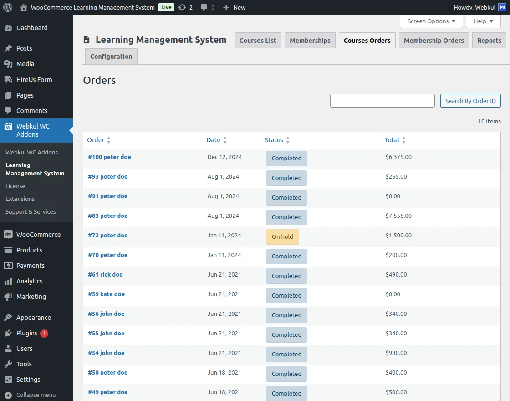
Task: Open order #100 peter doe
Action: [x=109, y=157]
